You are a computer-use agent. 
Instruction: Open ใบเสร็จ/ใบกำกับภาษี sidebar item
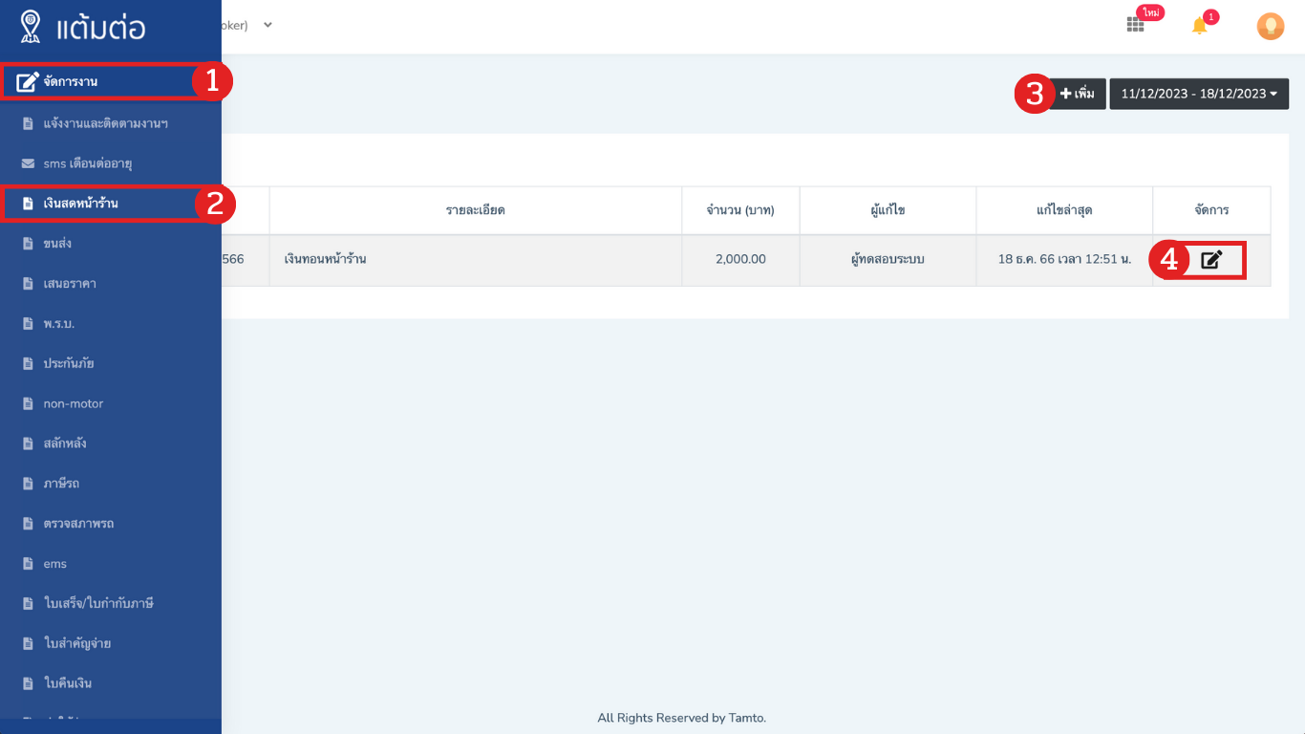pos(111,603)
